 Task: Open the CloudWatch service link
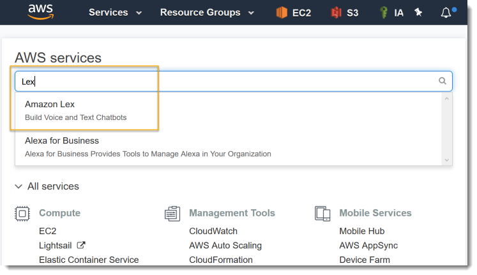(x=213, y=231)
